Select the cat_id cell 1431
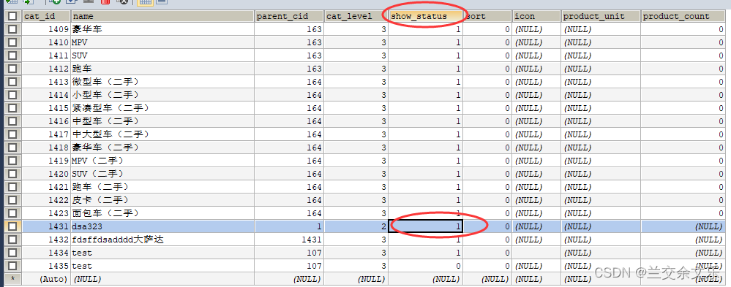The width and height of the screenshot is (731, 287). pyautogui.click(x=46, y=226)
